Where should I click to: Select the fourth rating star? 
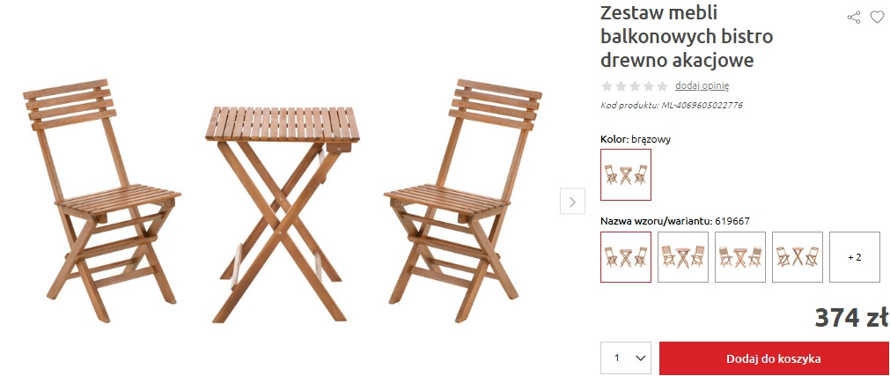tap(648, 86)
